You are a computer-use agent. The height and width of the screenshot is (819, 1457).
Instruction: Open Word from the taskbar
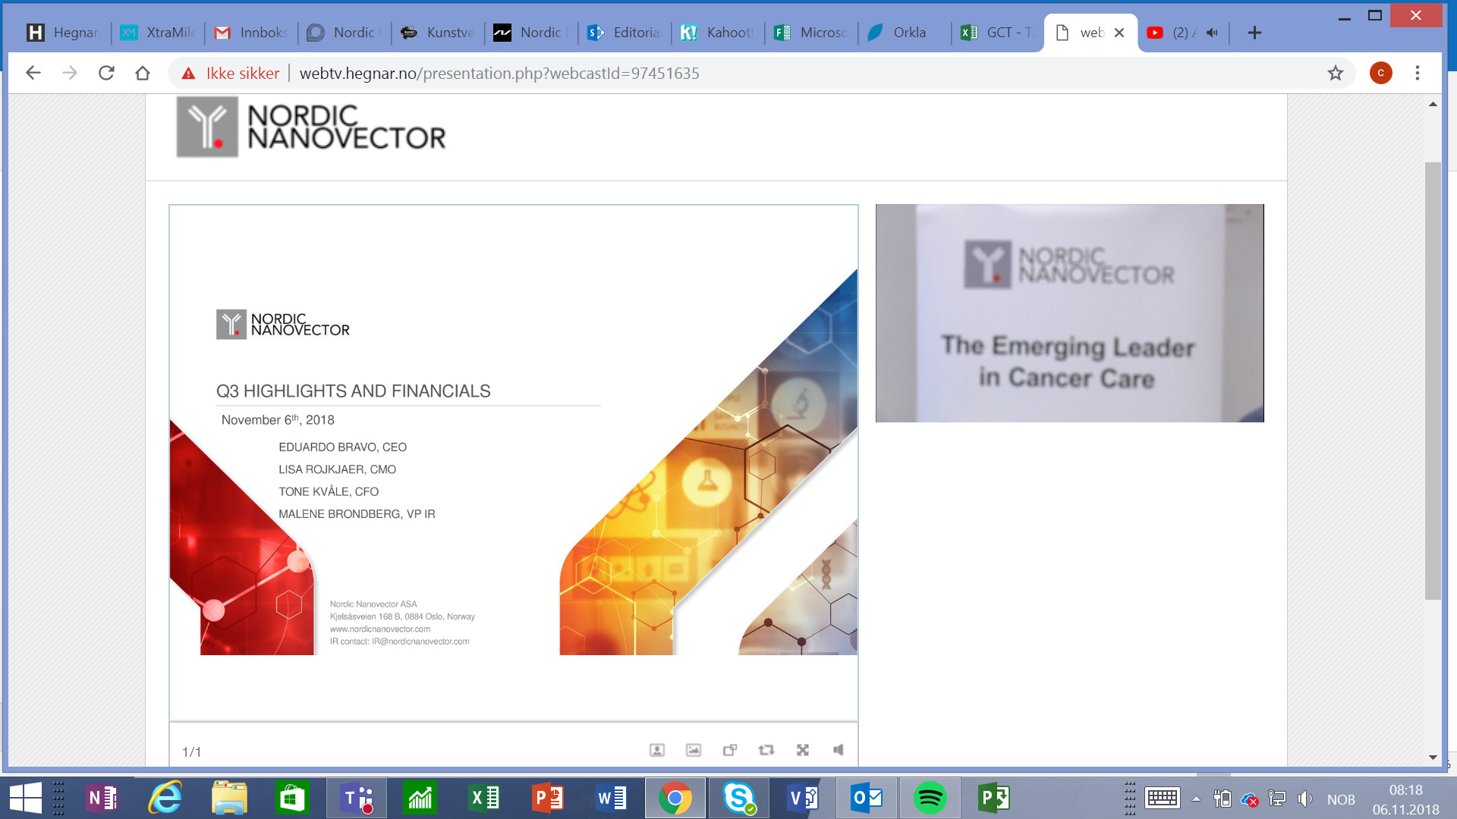(x=611, y=798)
